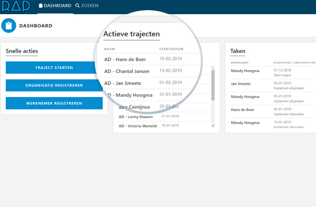This screenshot has width=316, height=207.
Task: Click Inplannen afspraken under Hans de Boer
Action: click(289, 114)
